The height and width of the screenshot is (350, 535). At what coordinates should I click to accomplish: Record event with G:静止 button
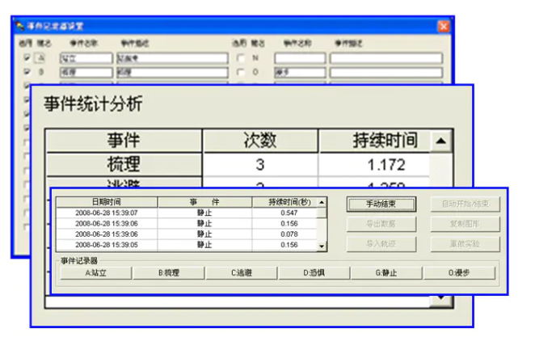(386, 273)
